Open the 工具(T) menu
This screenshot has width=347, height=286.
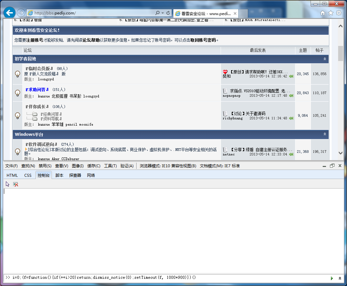click(110, 166)
